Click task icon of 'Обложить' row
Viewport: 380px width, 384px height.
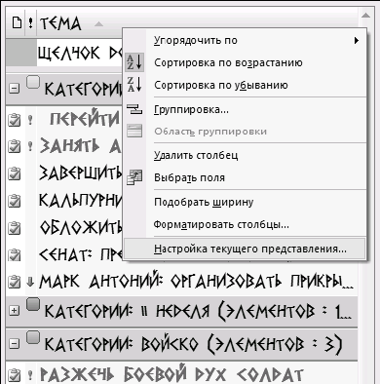pos(14,228)
